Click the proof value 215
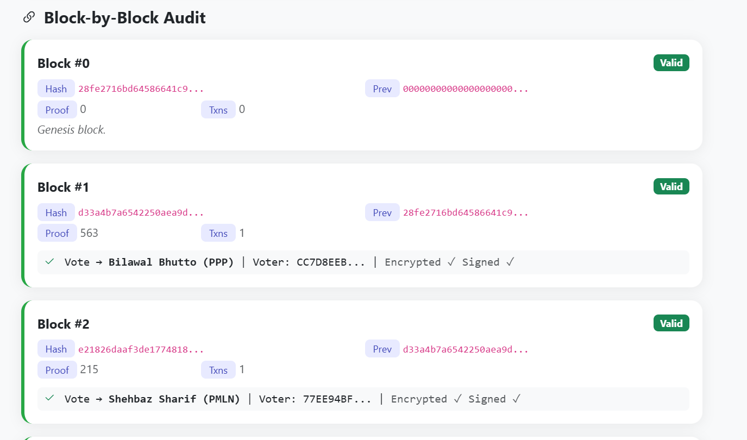Screen dimensions: 747x440 (89, 369)
